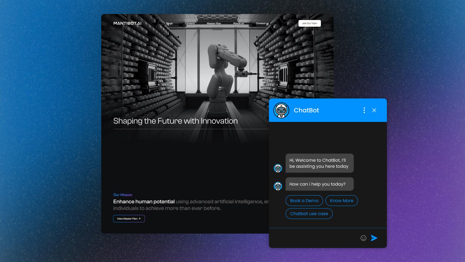
Task: Click avatar next to 'How can i help'
Action: [x=278, y=186]
